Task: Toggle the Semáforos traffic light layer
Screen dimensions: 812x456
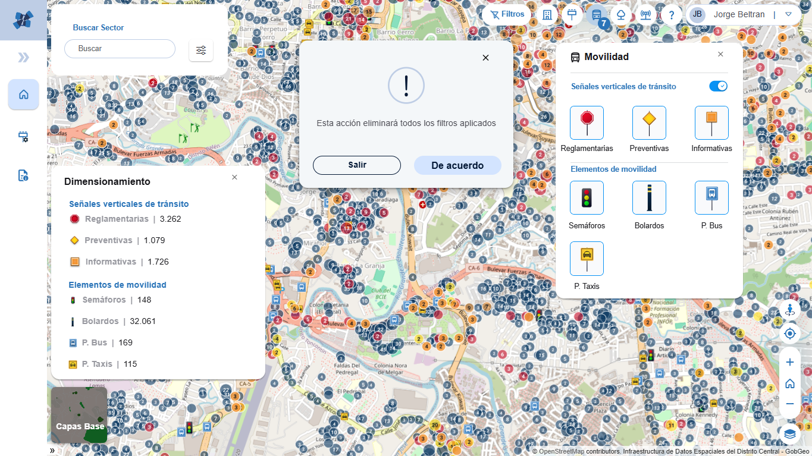Action: [587, 197]
